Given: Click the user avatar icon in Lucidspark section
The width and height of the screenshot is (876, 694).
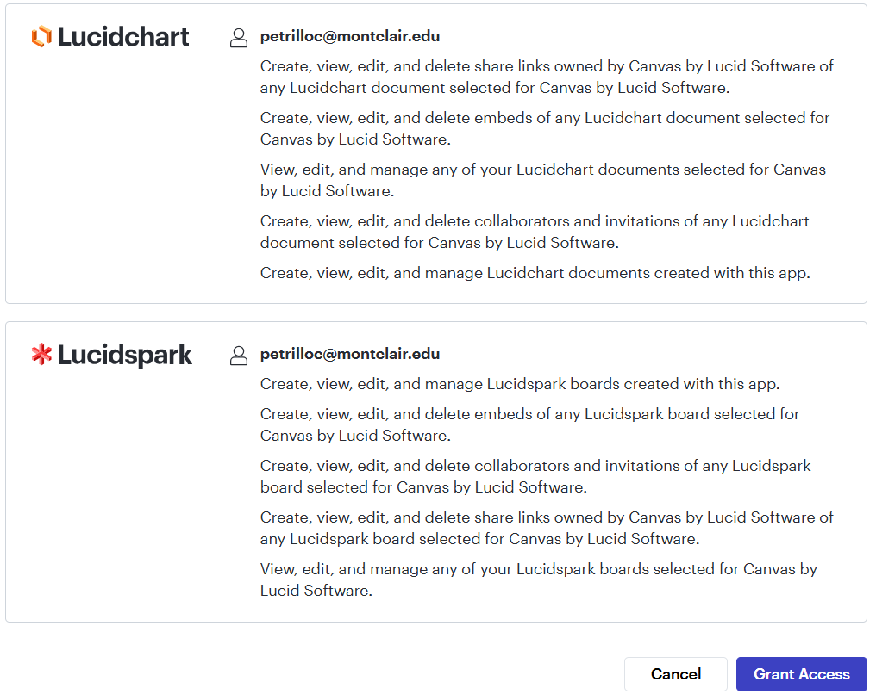Looking at the screenshot, I should (x=239, y=356).
